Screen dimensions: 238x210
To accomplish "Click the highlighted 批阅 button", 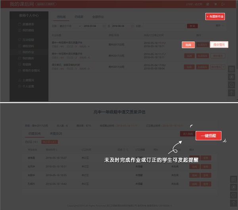I will pos(188,45).
